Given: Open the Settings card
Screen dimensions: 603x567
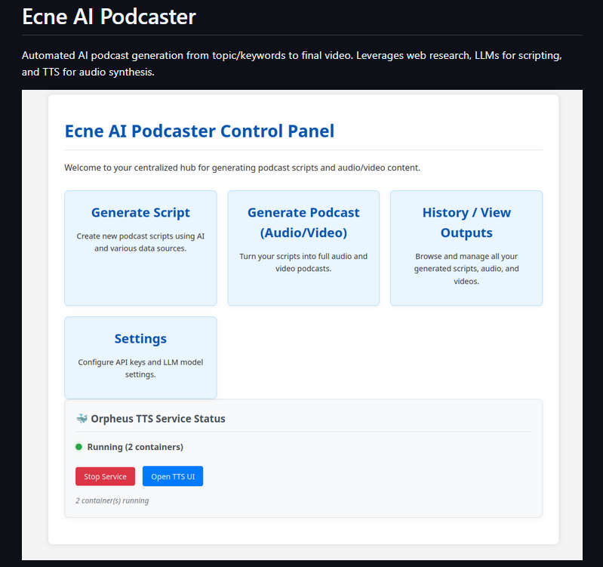Looking at the screenshot, I should [x=140, y=357].
